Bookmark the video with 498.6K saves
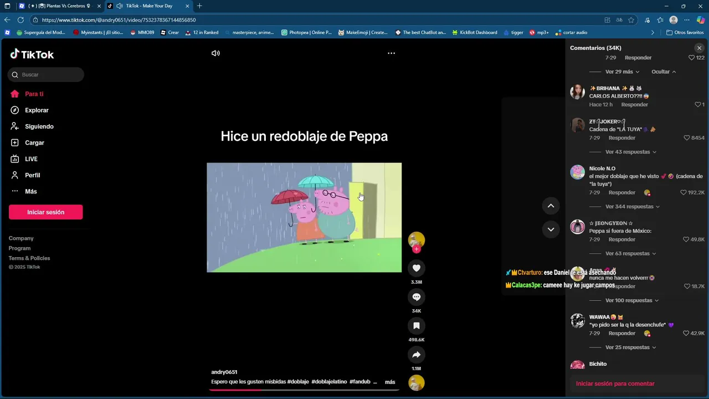This screenshot has width=709, height=399. 417,326
